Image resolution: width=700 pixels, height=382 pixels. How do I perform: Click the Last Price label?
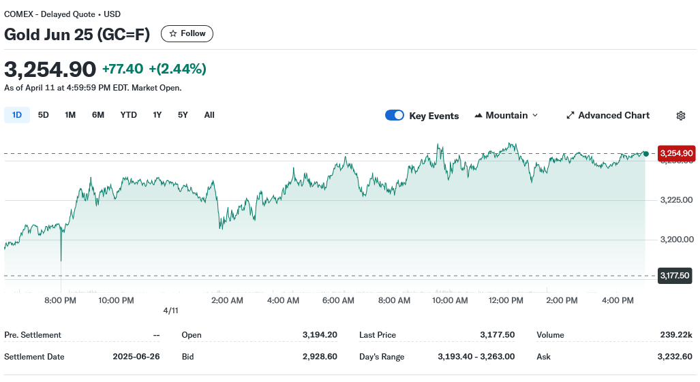coord(378,335)
